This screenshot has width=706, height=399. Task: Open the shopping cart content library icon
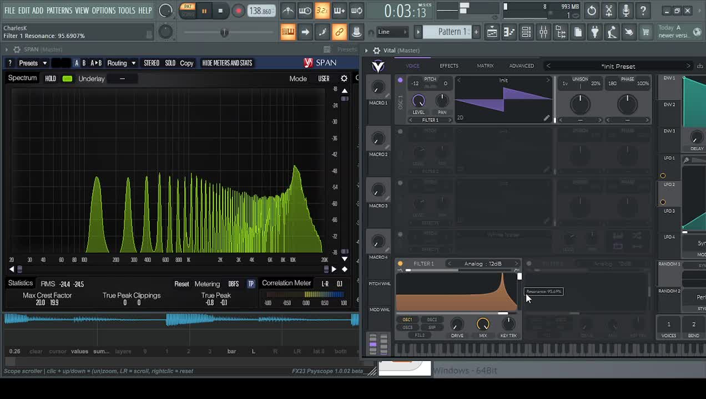[646, 32]
